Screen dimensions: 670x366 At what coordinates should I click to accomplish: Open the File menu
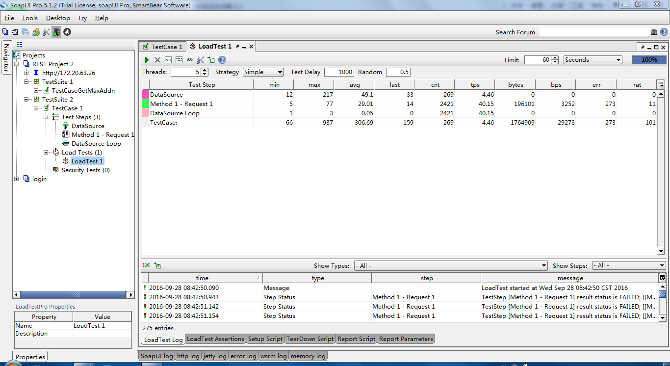click(x=9, y=18)
